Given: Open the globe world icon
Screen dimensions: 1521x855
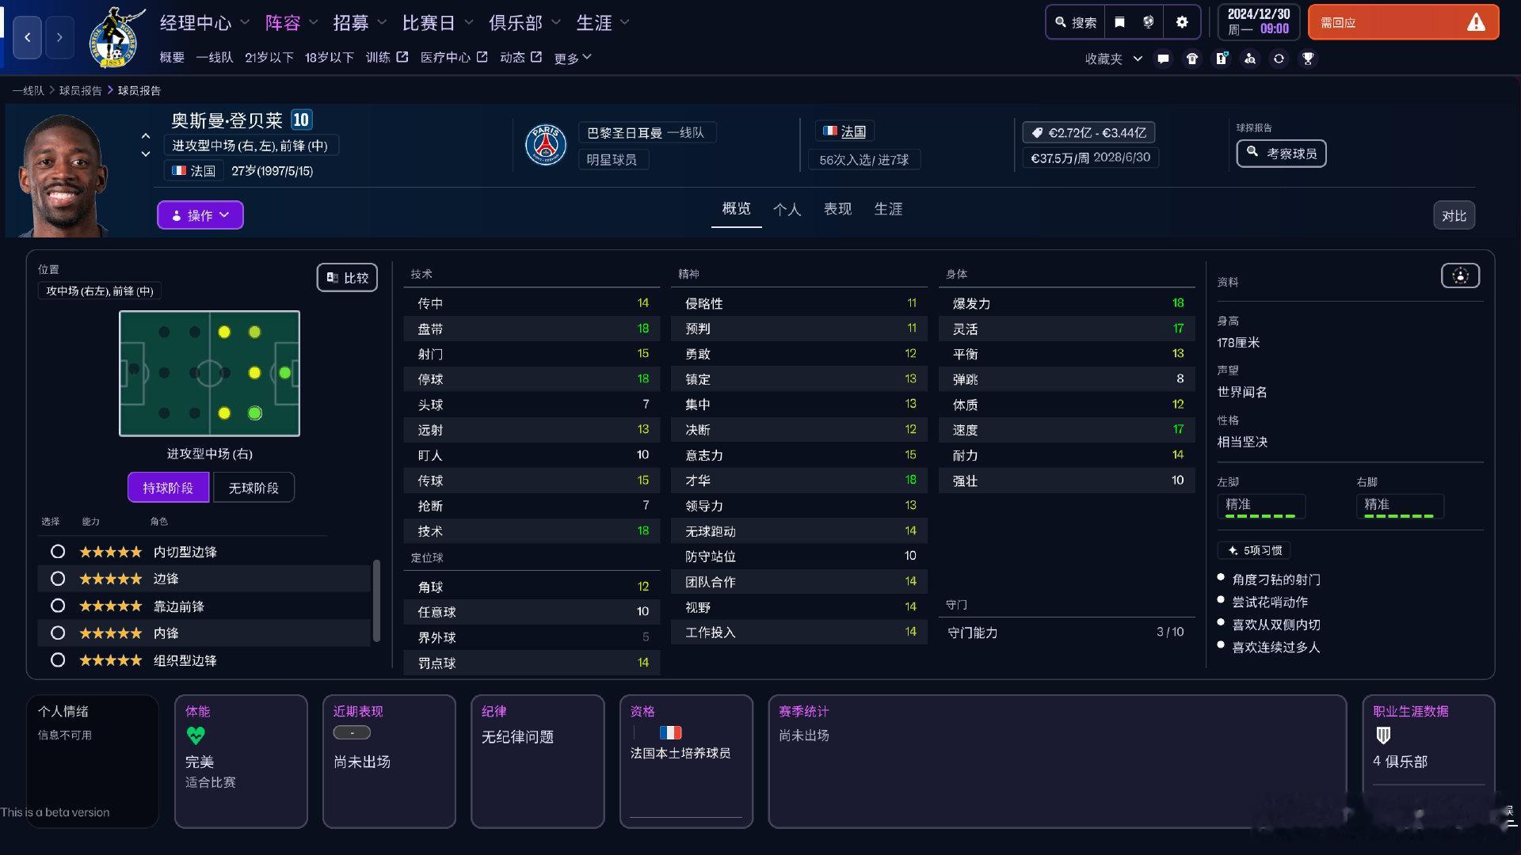Looking at the screenshot, I should coord(1148,22).
